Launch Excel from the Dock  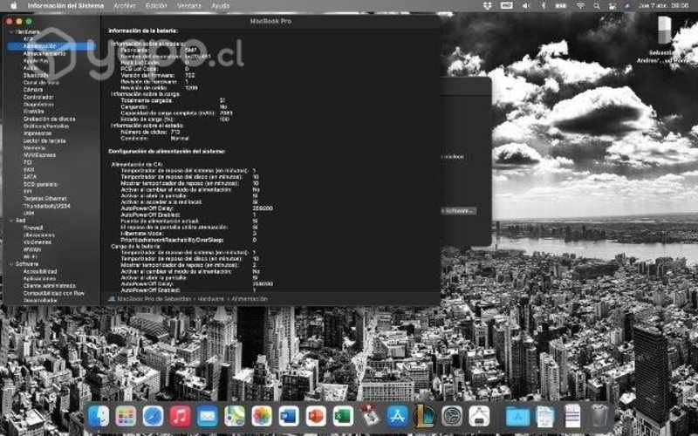[343, 417]
